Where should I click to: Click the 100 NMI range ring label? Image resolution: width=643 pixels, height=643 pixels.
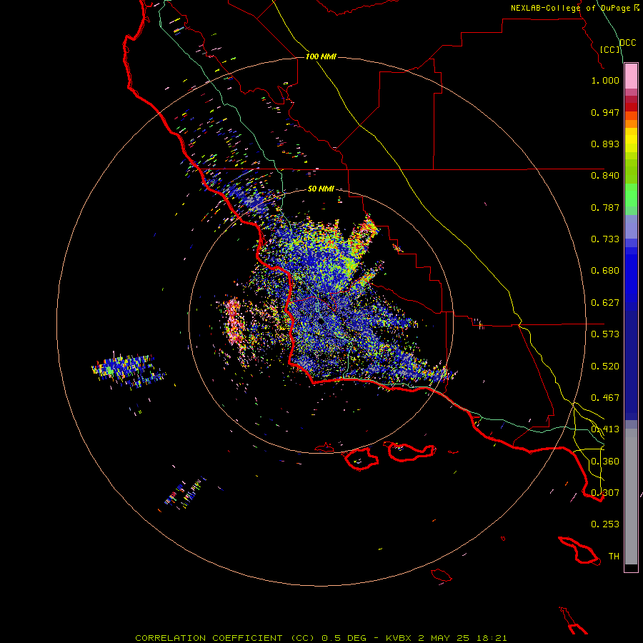pyautogui.click(x=321, y=56)
